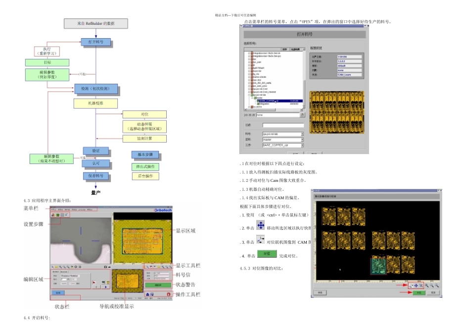Click the teal highlighted board in registration view
The image size is (470, 333).
pos(378,266)
